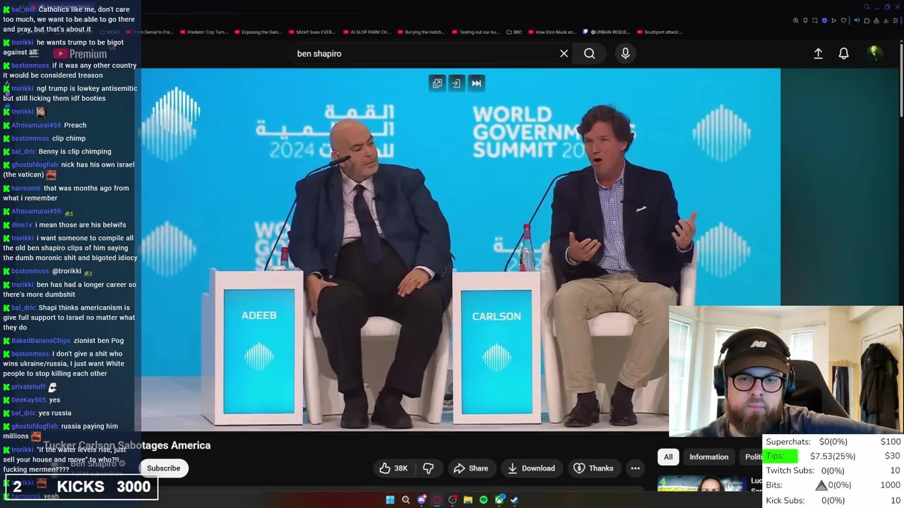Image resolution: width=904 pixels, height=508 pixels.
Task: Open Discord from the taskbar
Action: pos(422,500)
